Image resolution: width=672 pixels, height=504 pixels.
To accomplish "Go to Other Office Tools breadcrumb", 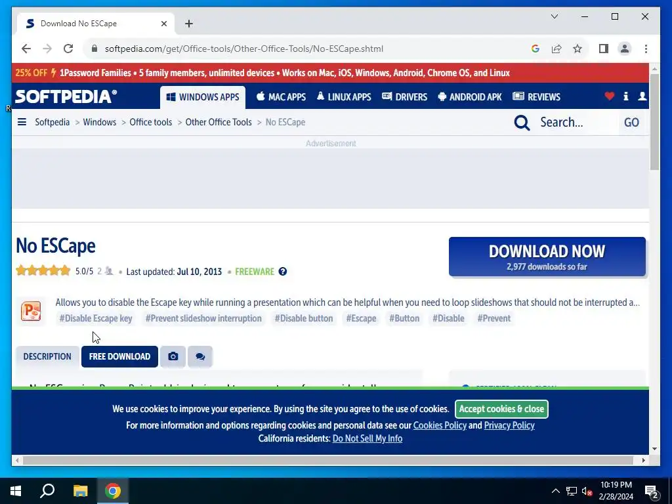I will (219, 122).
